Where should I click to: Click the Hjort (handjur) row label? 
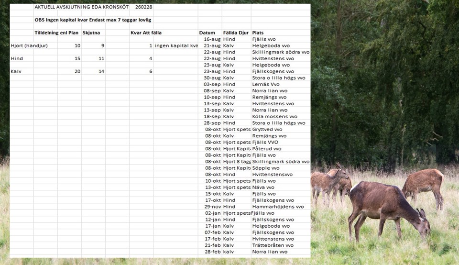29,45
